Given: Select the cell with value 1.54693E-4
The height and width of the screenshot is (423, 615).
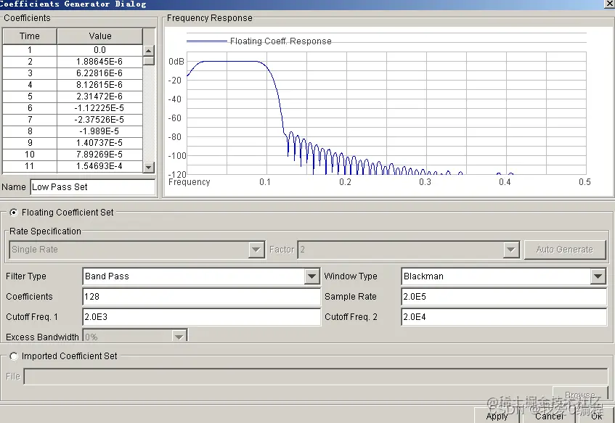Looking at the screenshot, I should [99, 166].
